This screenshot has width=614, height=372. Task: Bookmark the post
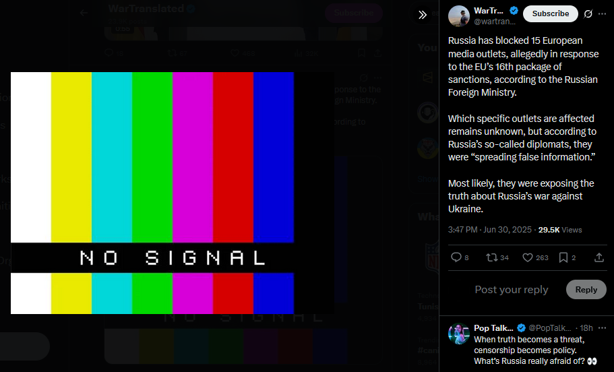pyautogui.click(x=567, y=257)
